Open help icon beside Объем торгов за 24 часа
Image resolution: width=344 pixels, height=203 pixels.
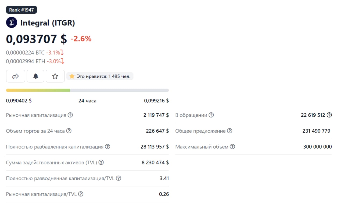point(69,131)
